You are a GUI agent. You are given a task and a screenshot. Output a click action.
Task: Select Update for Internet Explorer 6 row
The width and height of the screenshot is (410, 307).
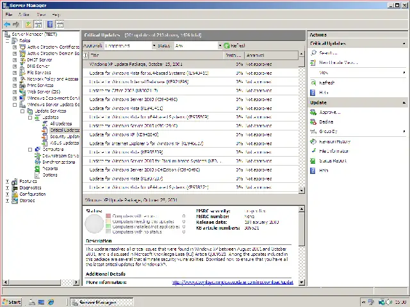click(191, 143)
